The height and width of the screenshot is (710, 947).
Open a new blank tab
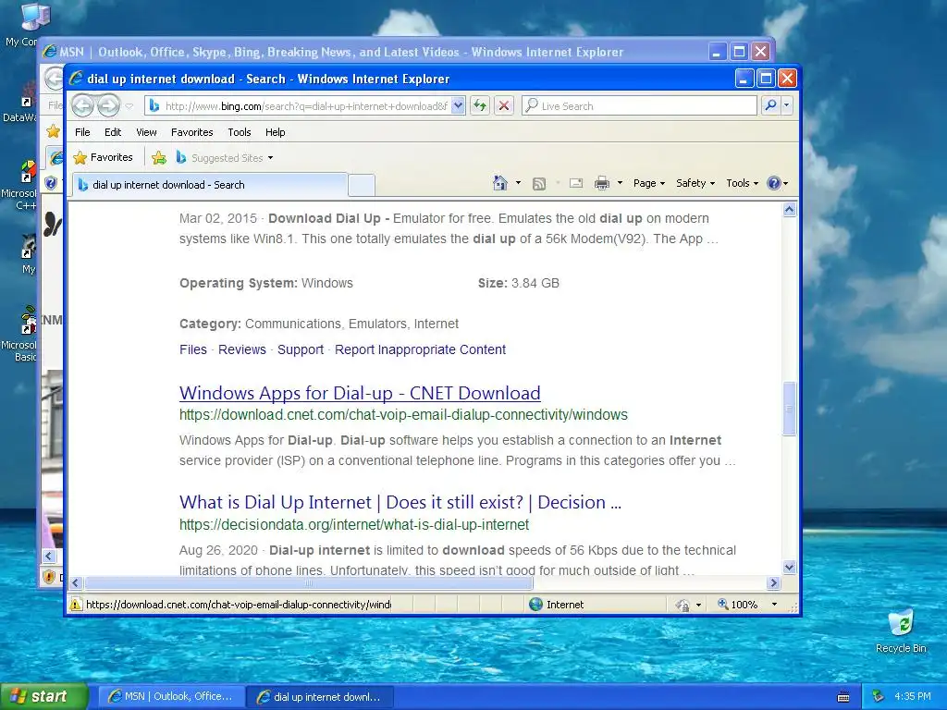(x=362, y=185)
